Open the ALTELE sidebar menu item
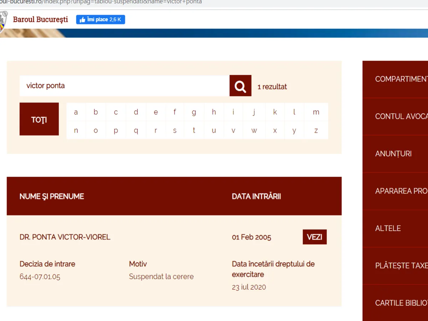Image resolution: width=428 pixels, height=321 pixels. click(x=388, y=228)
